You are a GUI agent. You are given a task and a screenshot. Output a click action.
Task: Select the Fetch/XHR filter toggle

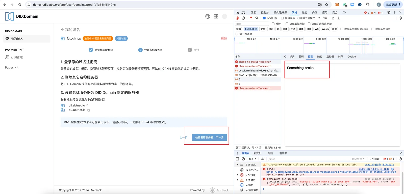coord(251,29)
